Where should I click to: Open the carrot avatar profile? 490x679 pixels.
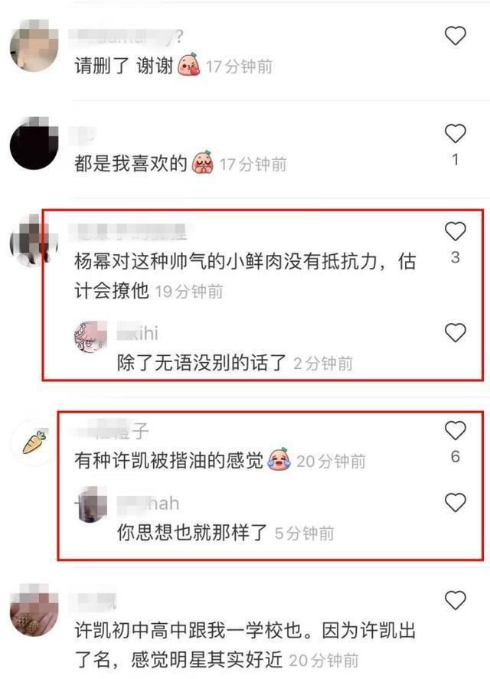(34, 442)
